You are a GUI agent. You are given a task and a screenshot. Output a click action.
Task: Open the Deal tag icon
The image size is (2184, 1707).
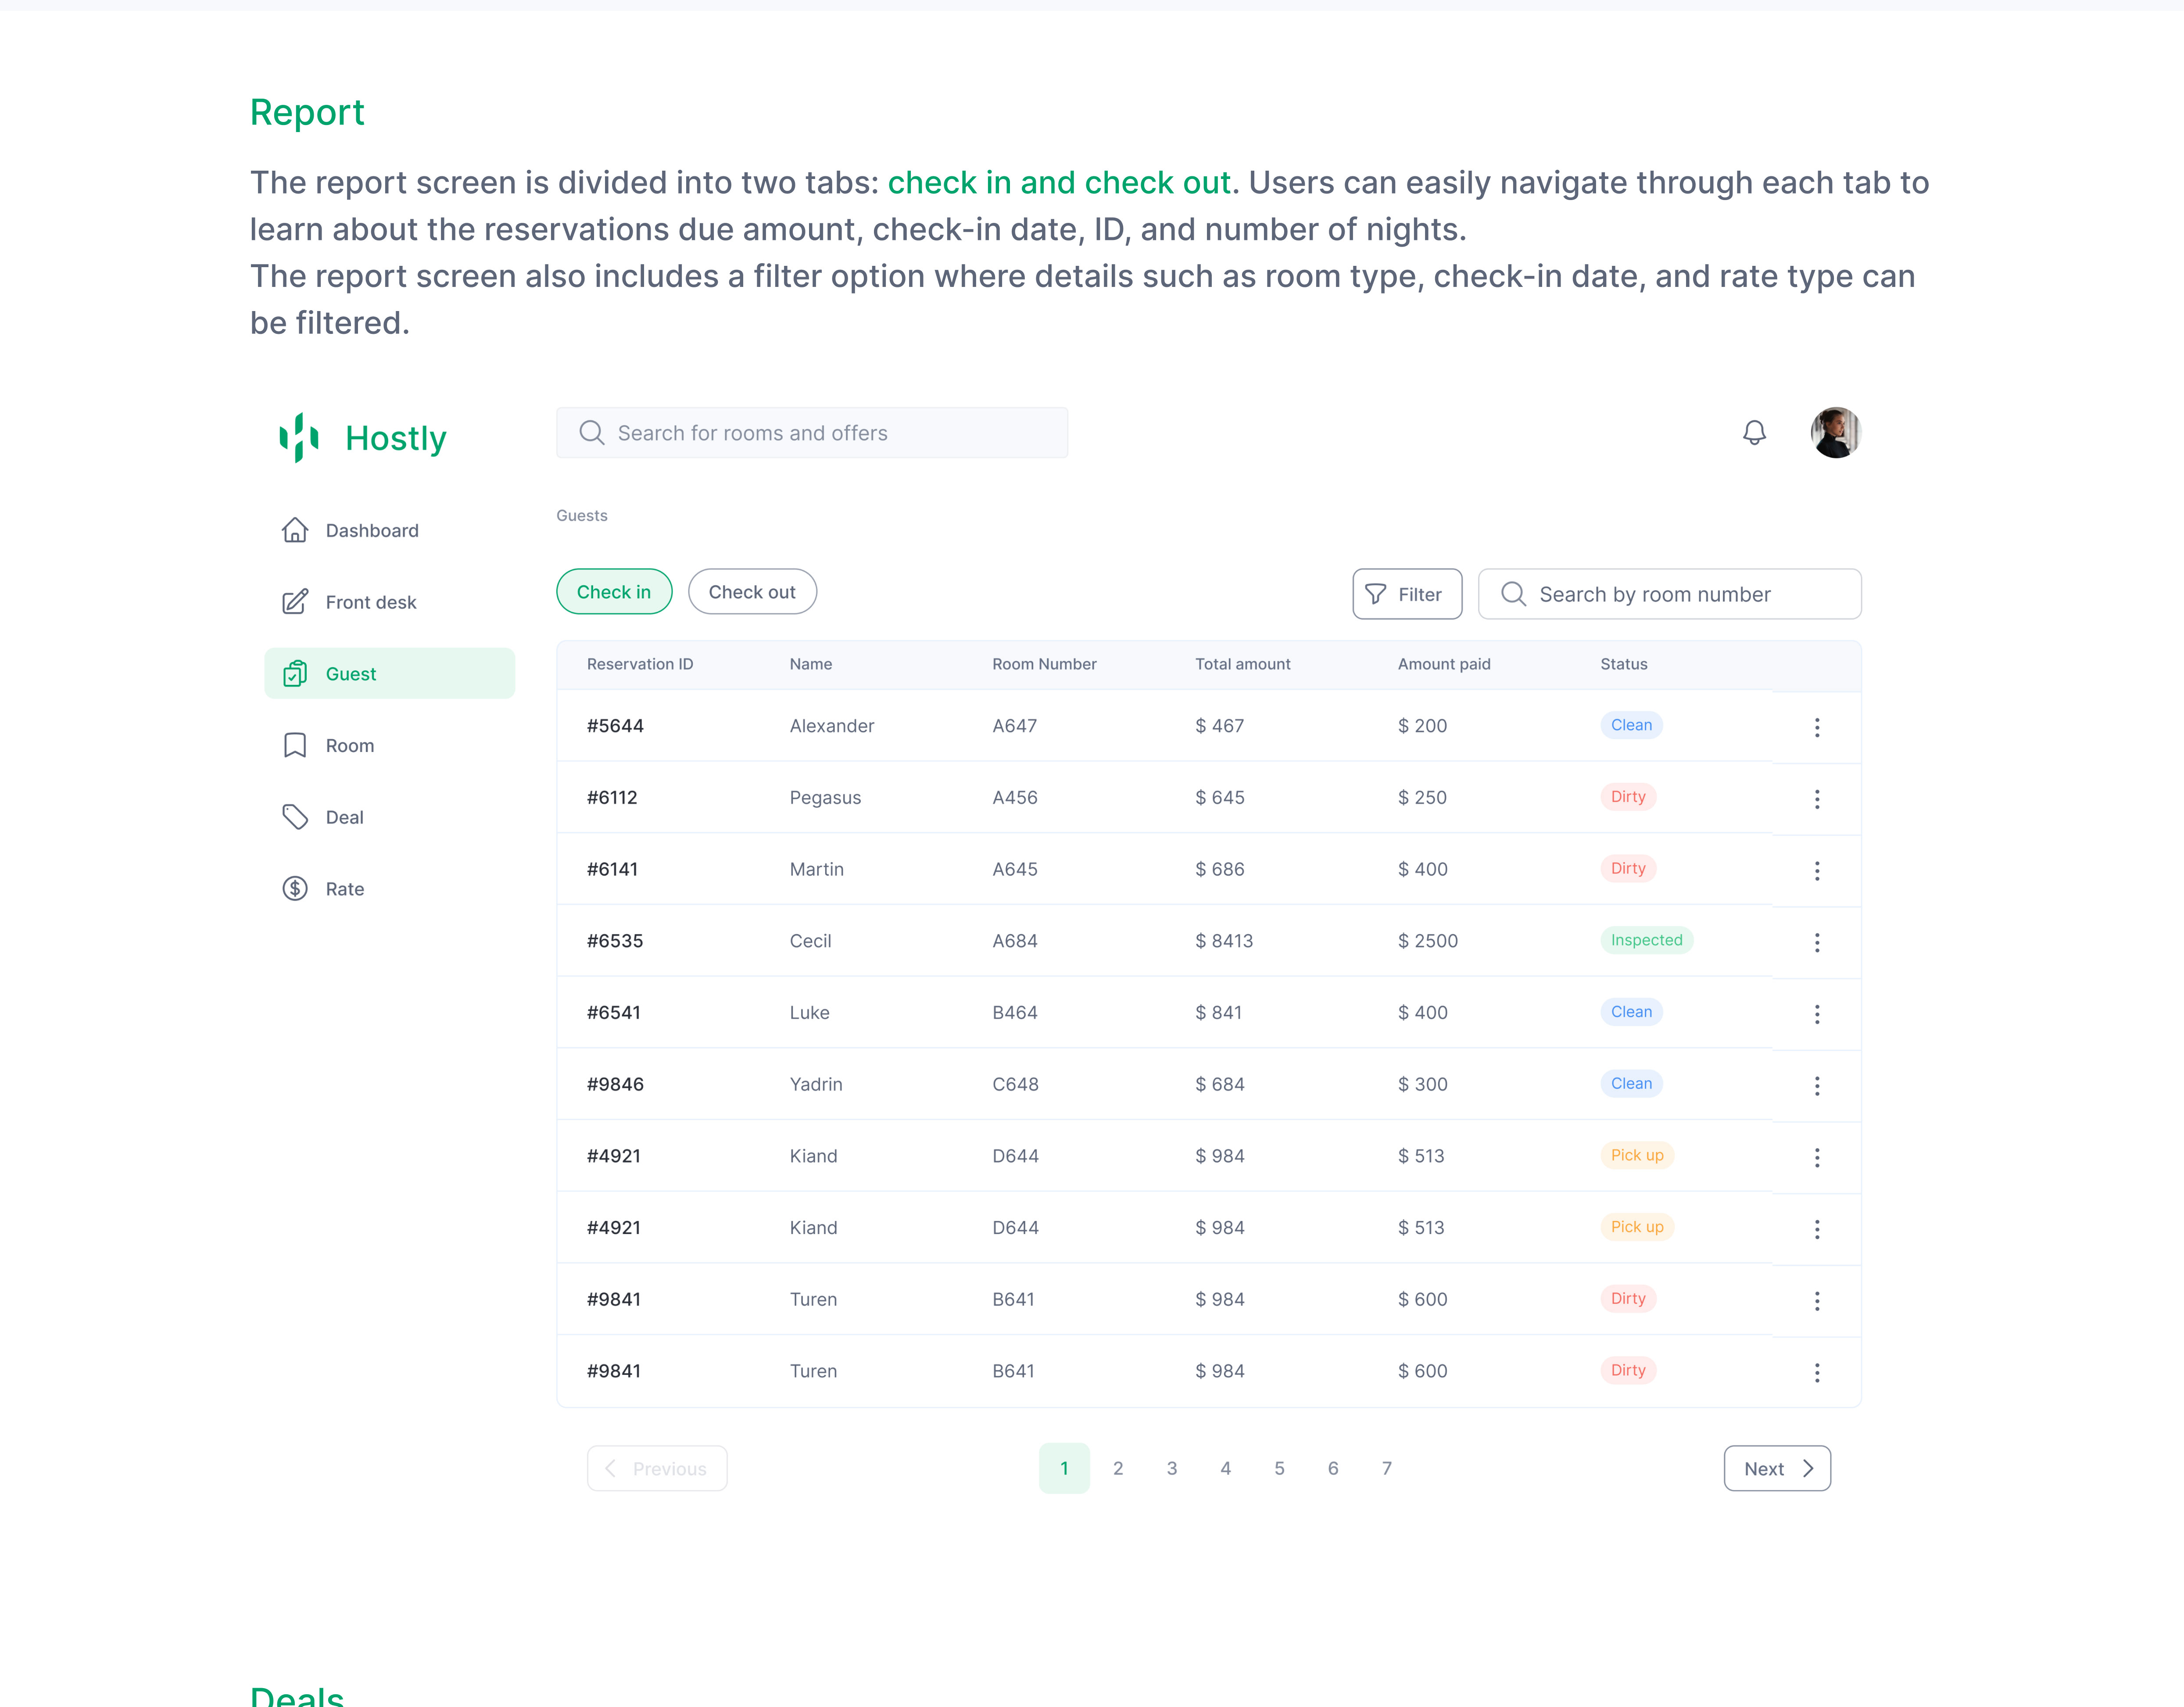295,817
